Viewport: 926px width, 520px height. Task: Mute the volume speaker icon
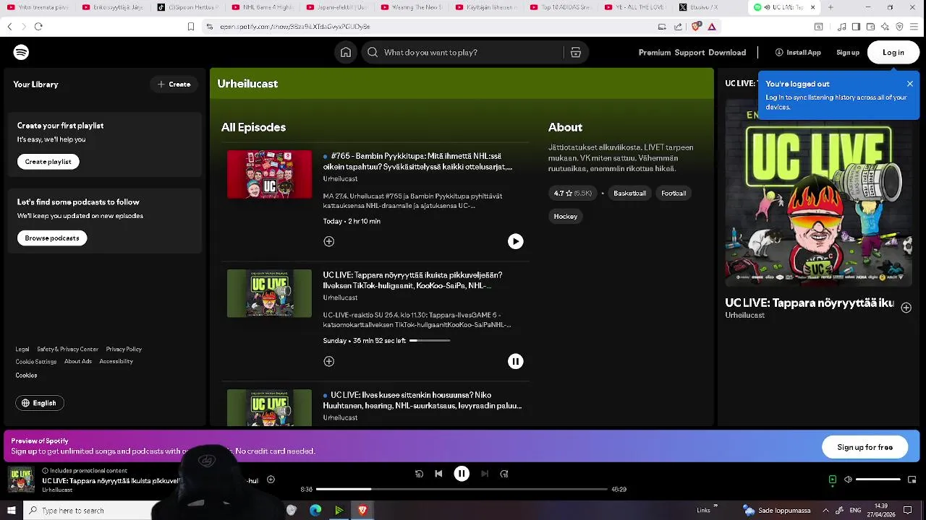848,480
